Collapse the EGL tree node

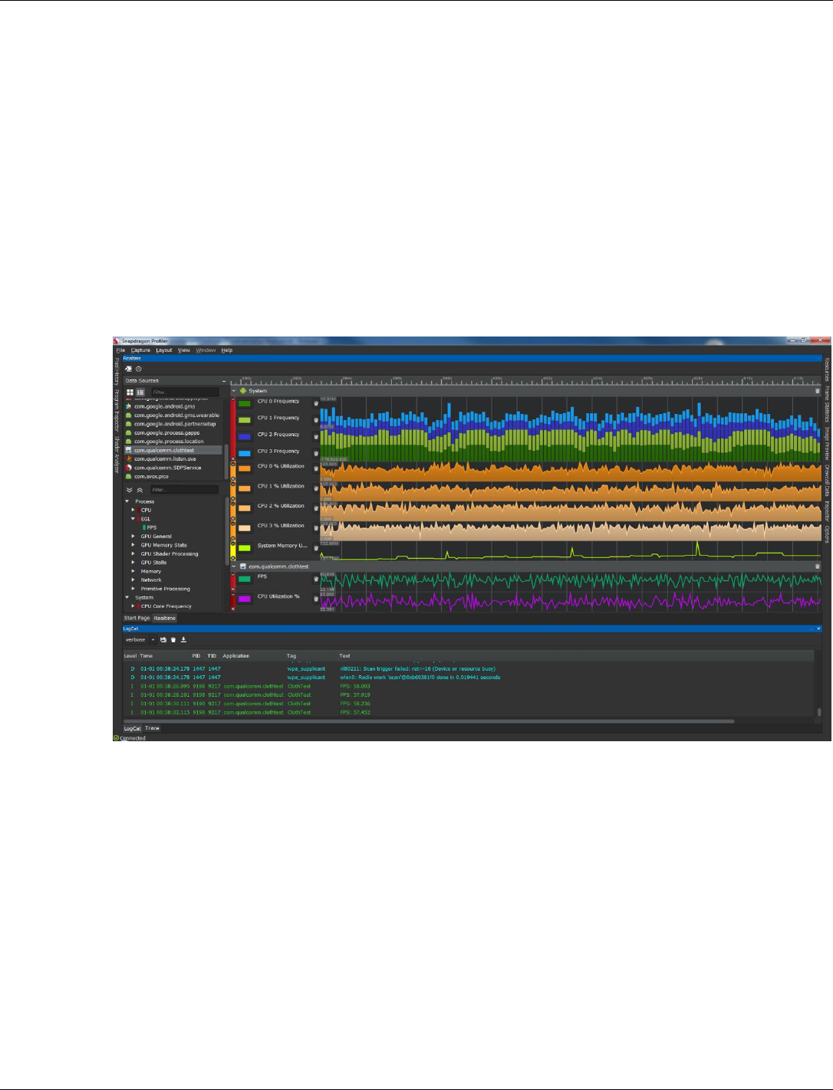(x=133, y=519)
